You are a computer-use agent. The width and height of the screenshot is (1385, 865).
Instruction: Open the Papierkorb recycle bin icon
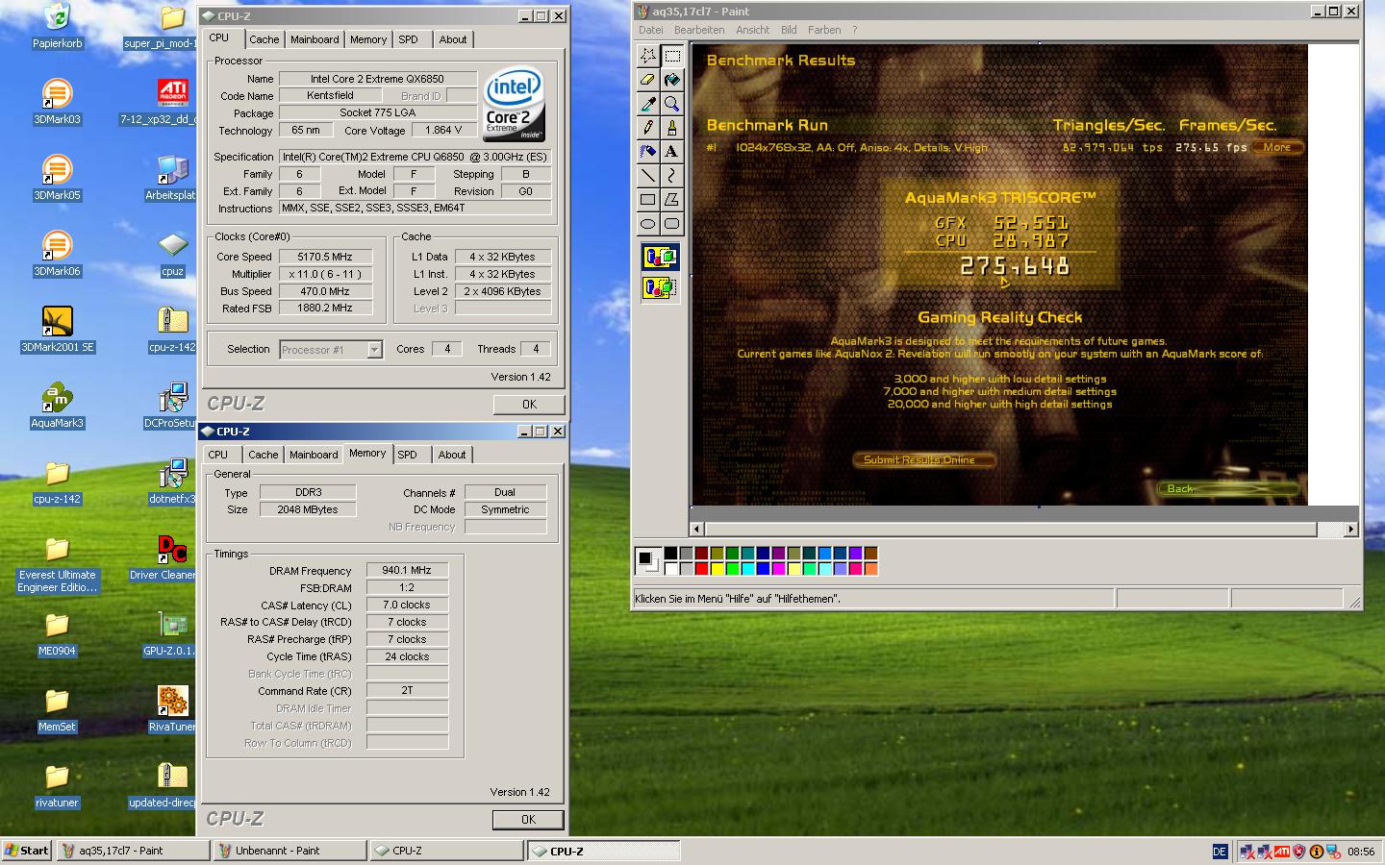click(x=57, y=26)
